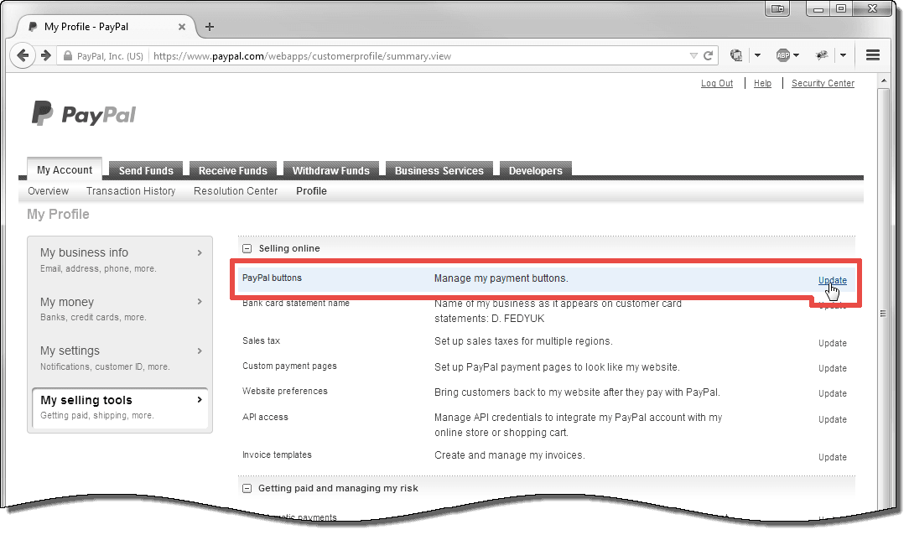The image size is (909, 535).
Task: Click Update for Website preferences
Action: pos(833,393)
